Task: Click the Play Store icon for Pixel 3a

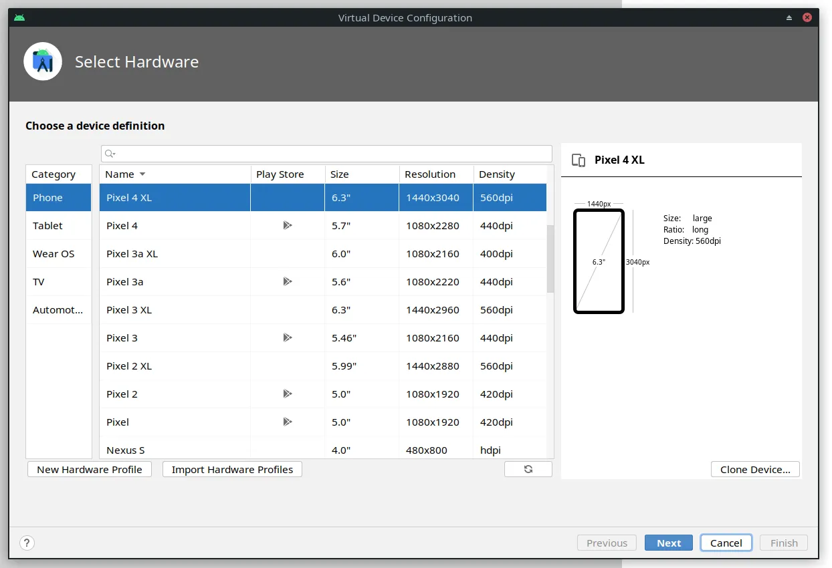Action: point(288,282)
